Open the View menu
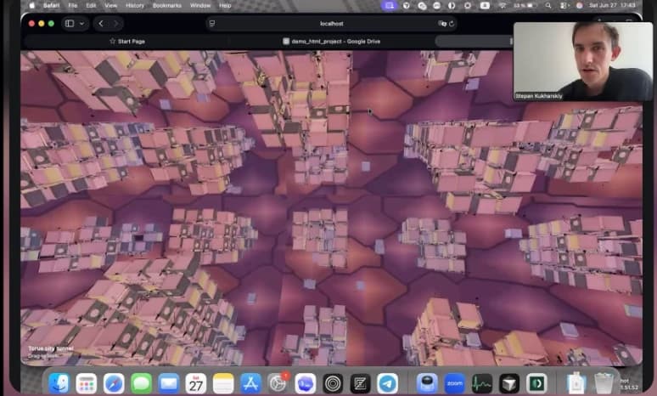The image size is (657, 396). click(110, 5)
